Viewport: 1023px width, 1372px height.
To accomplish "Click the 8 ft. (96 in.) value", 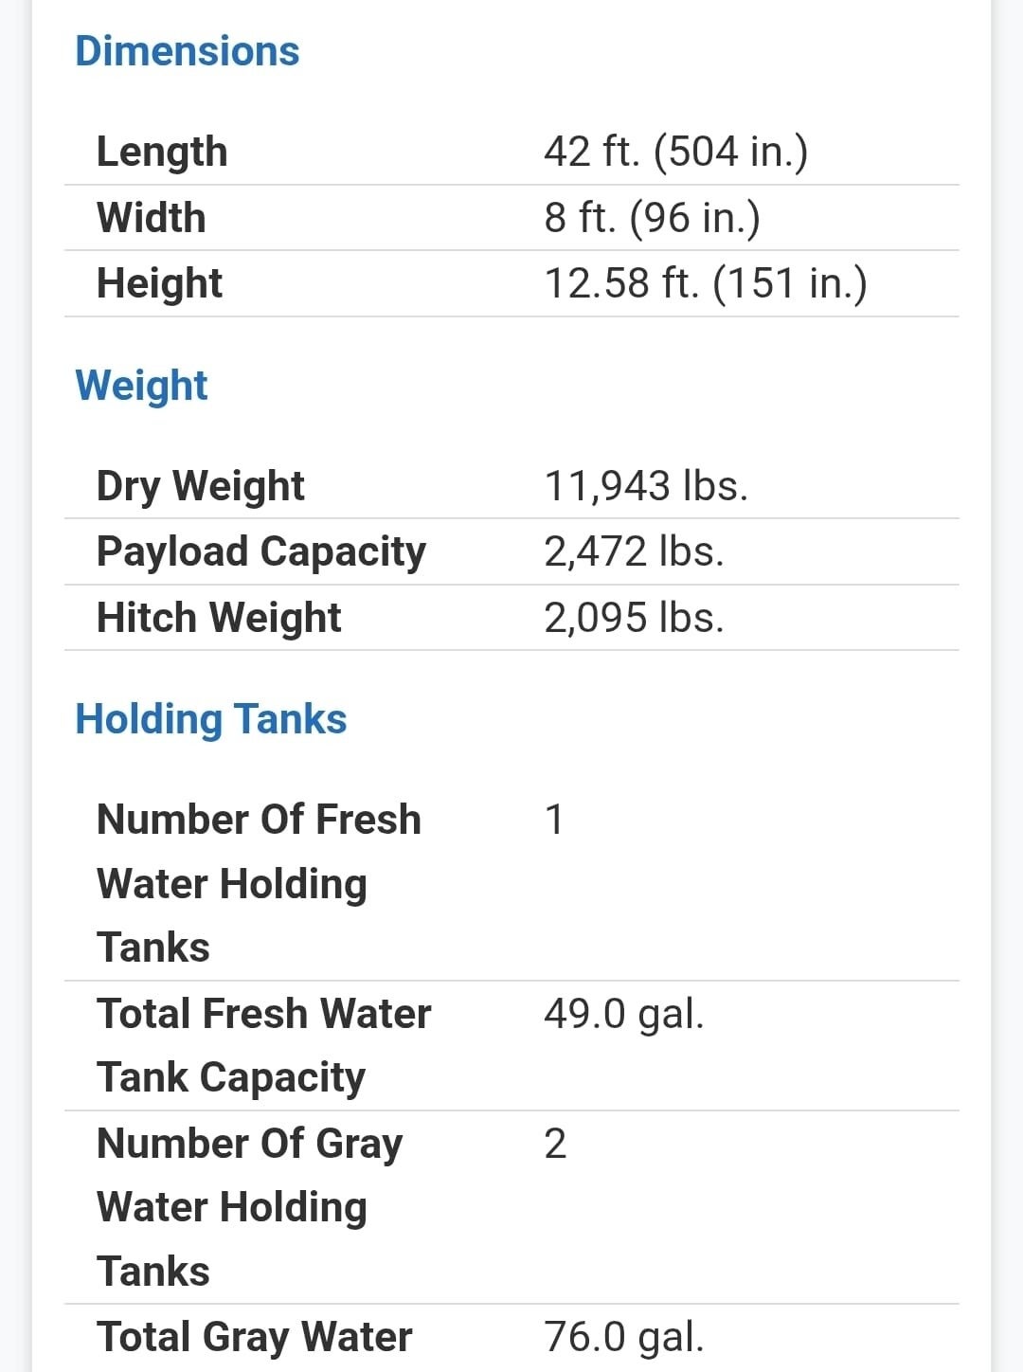I will 652,218.
